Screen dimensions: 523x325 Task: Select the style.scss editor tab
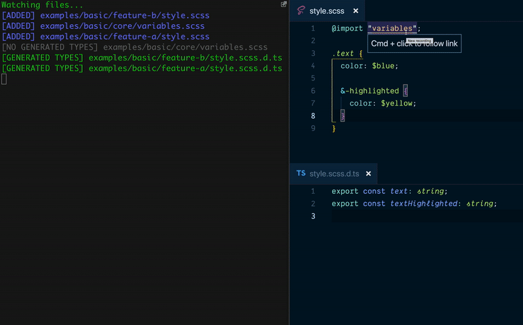coord(328,10)
